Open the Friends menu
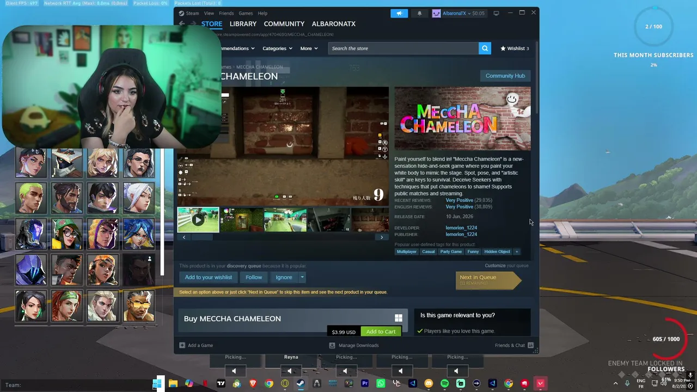Screen dimensions: 697x392 (226, 13)
